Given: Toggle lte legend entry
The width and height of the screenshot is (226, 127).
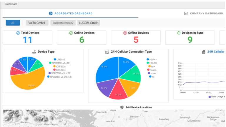Looking at the screenshot, I should click(x=152, y=77).
